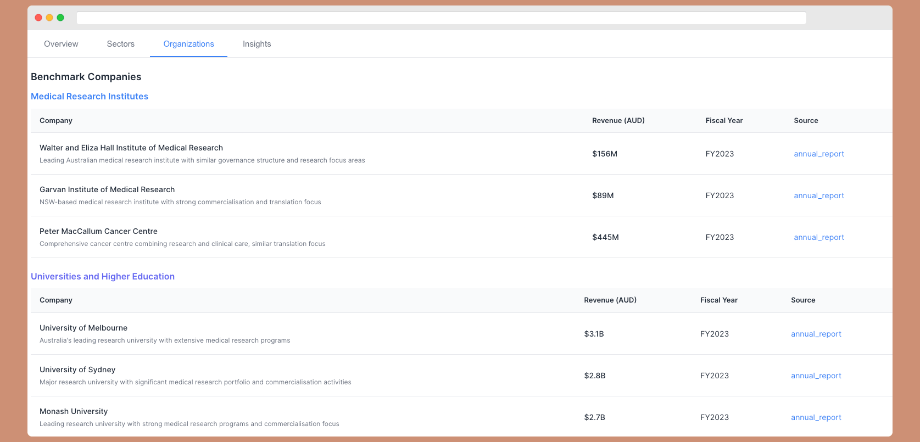Open annual_report link for Walter and Eliza Hall Institute
920x442 pixels.
818,154
